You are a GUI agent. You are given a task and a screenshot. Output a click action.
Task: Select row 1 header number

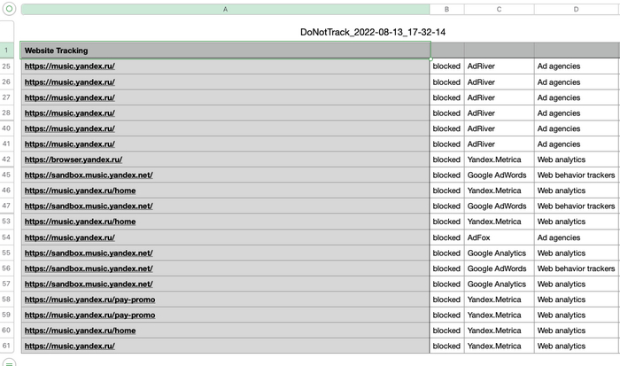coord(6,51)
